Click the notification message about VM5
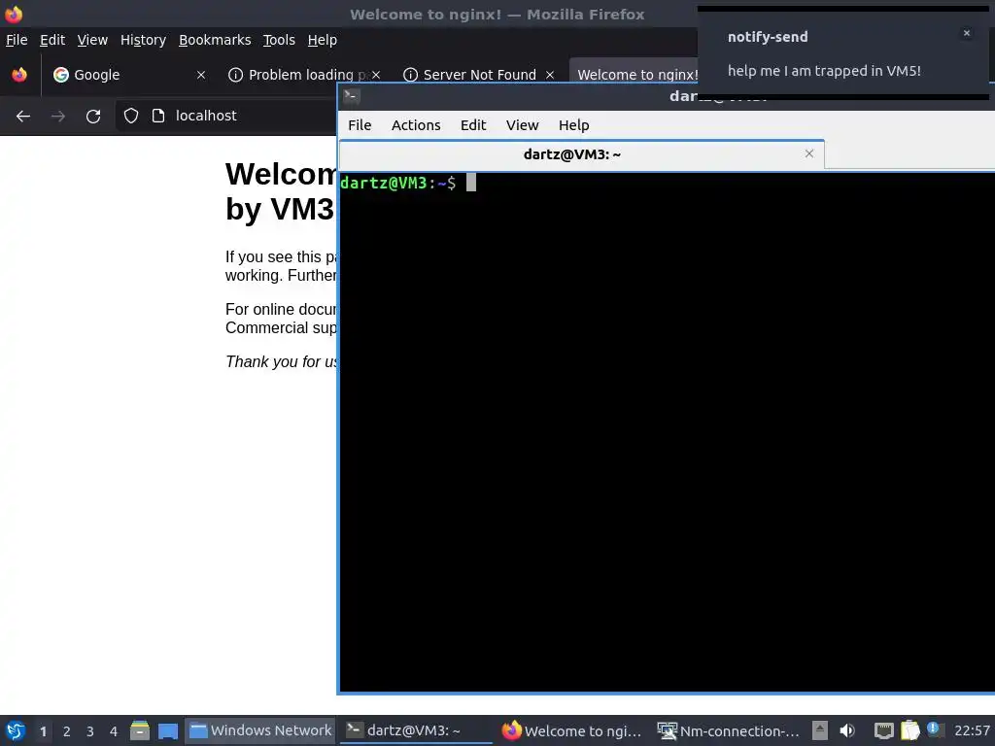The height and width of the screenshot is (746, 995). [x=824, y=71]
